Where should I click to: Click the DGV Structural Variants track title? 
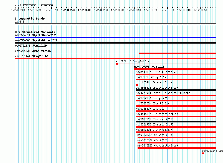(x=35, y=32)
